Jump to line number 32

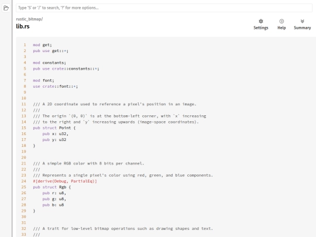click(24, 229)
